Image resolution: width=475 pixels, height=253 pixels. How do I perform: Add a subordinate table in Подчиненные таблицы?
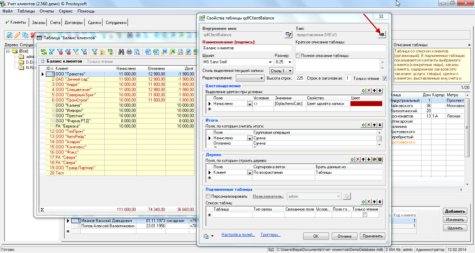363,202
